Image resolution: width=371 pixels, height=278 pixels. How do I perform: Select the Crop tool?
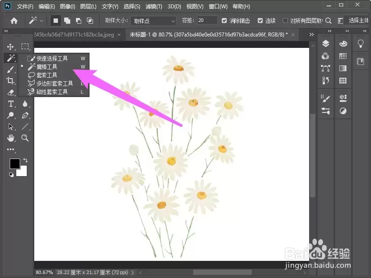click(x=11, y=81)
